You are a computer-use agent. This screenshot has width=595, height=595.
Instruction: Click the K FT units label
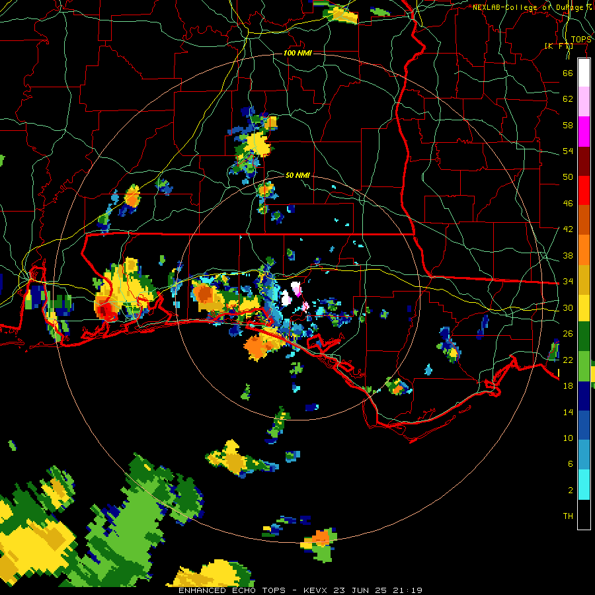(x=559, y=46)
